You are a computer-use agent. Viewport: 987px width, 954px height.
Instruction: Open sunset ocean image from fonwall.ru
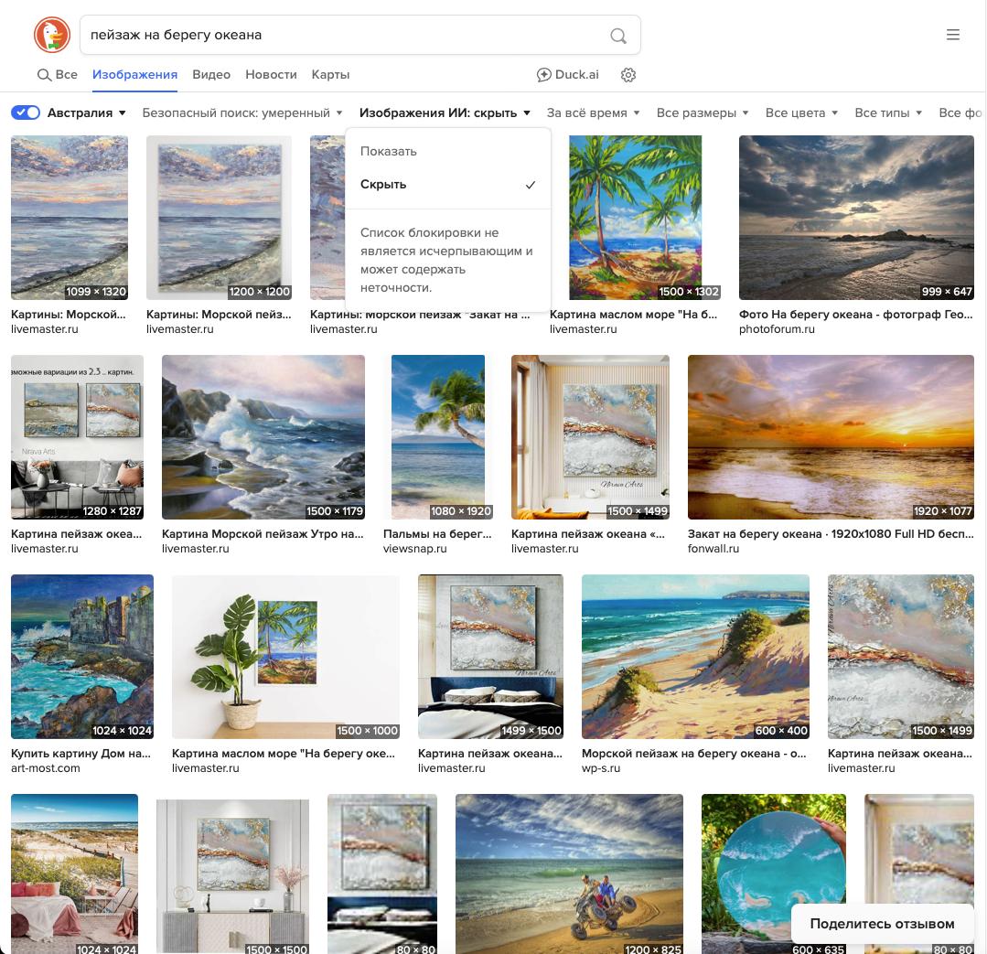(831, 436)
